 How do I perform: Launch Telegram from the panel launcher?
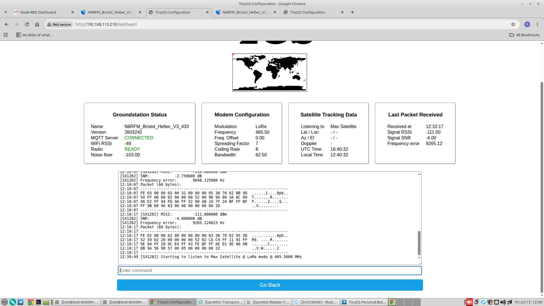tap(20, 302)
